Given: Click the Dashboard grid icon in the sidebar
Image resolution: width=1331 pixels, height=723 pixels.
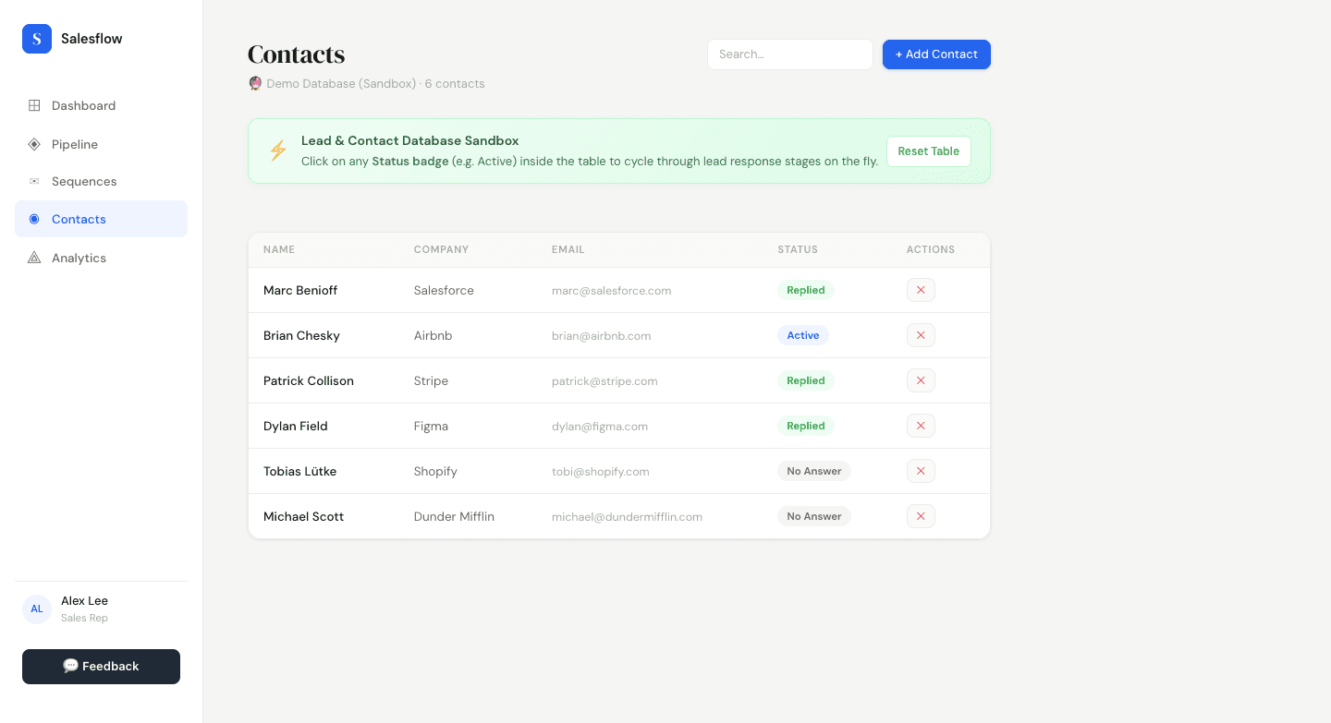Looking at the screenshot, I should pos(34,105).
